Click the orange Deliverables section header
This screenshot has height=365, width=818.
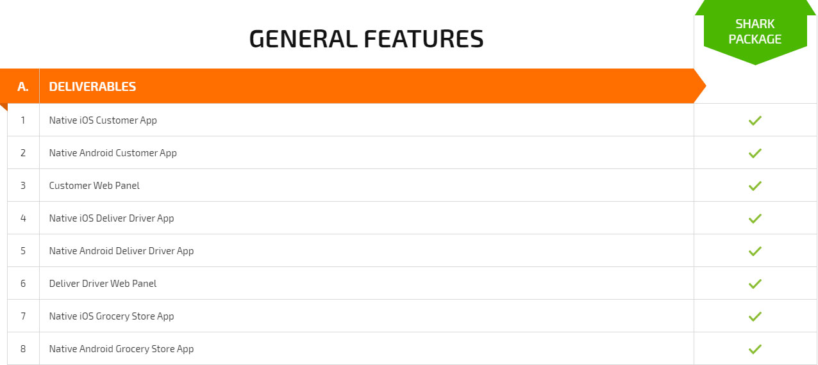coord(353,86)
